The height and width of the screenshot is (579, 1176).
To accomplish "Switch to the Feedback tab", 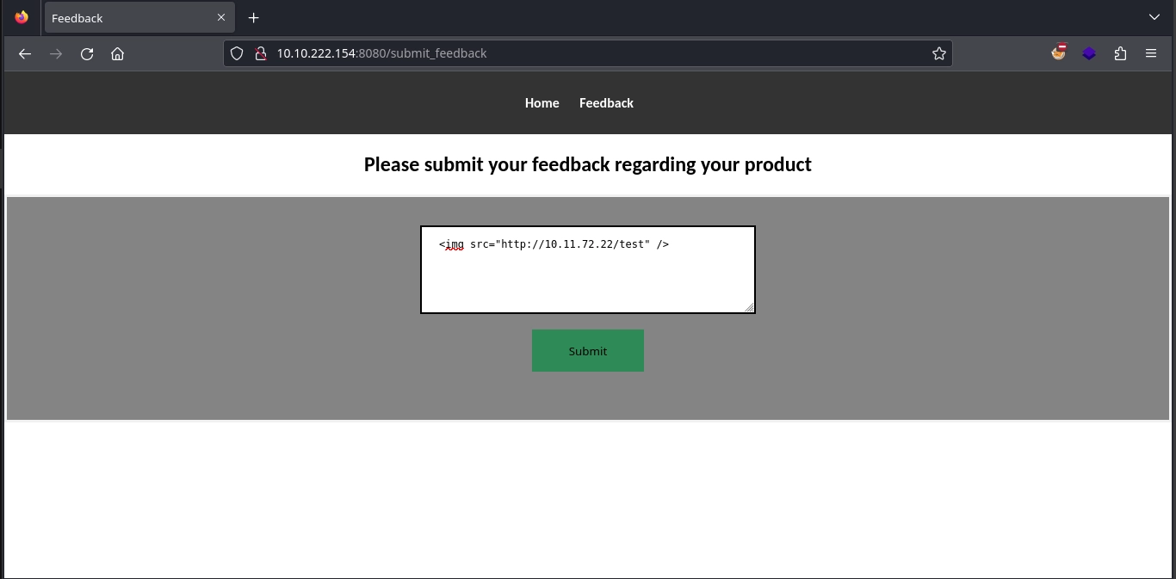I will (x=129, y=17).
